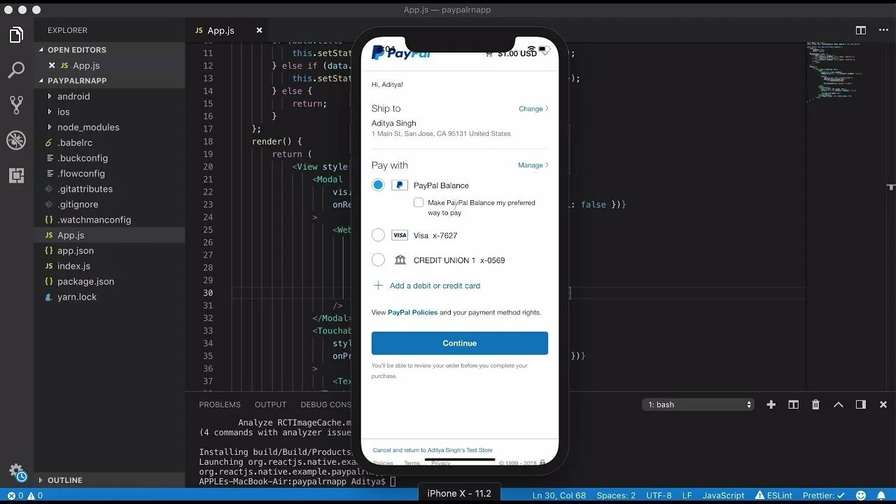Open package.json in explorer
The width and height of the screenshot is (896, 504).
point(85,281)
